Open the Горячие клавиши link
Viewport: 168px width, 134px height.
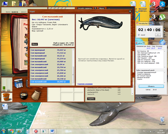point(85,84)
